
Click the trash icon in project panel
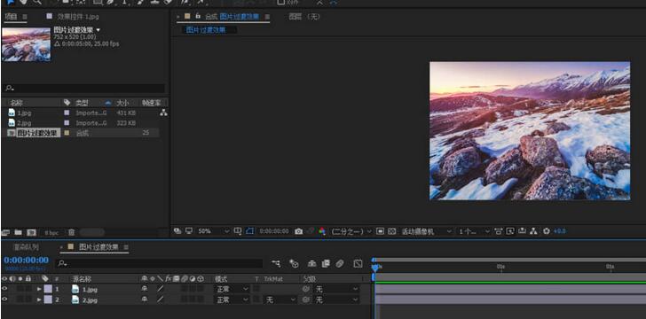pos(71,232)
